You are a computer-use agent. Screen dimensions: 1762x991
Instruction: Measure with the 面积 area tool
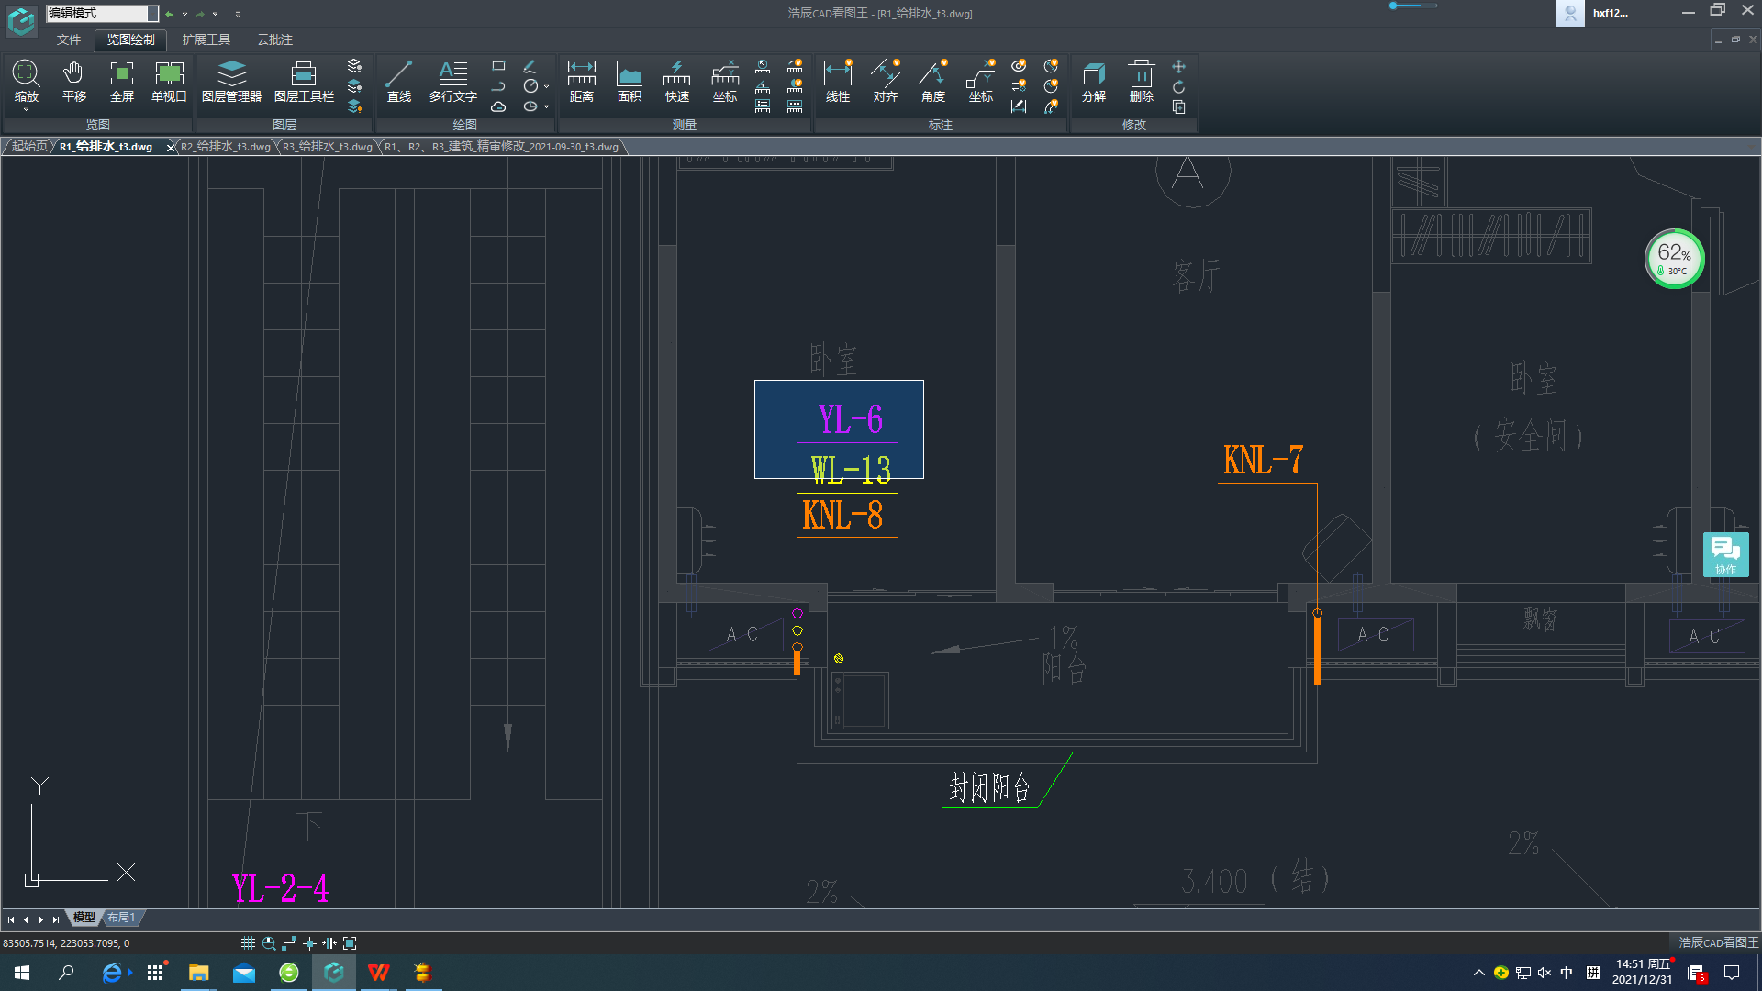coord(630,81)
